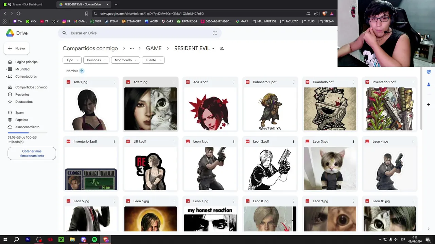Open the more options menu for Ada 2.jpg
Image resolution: width=435 pixels, height=244 pixels.
(x=174, y=82)
